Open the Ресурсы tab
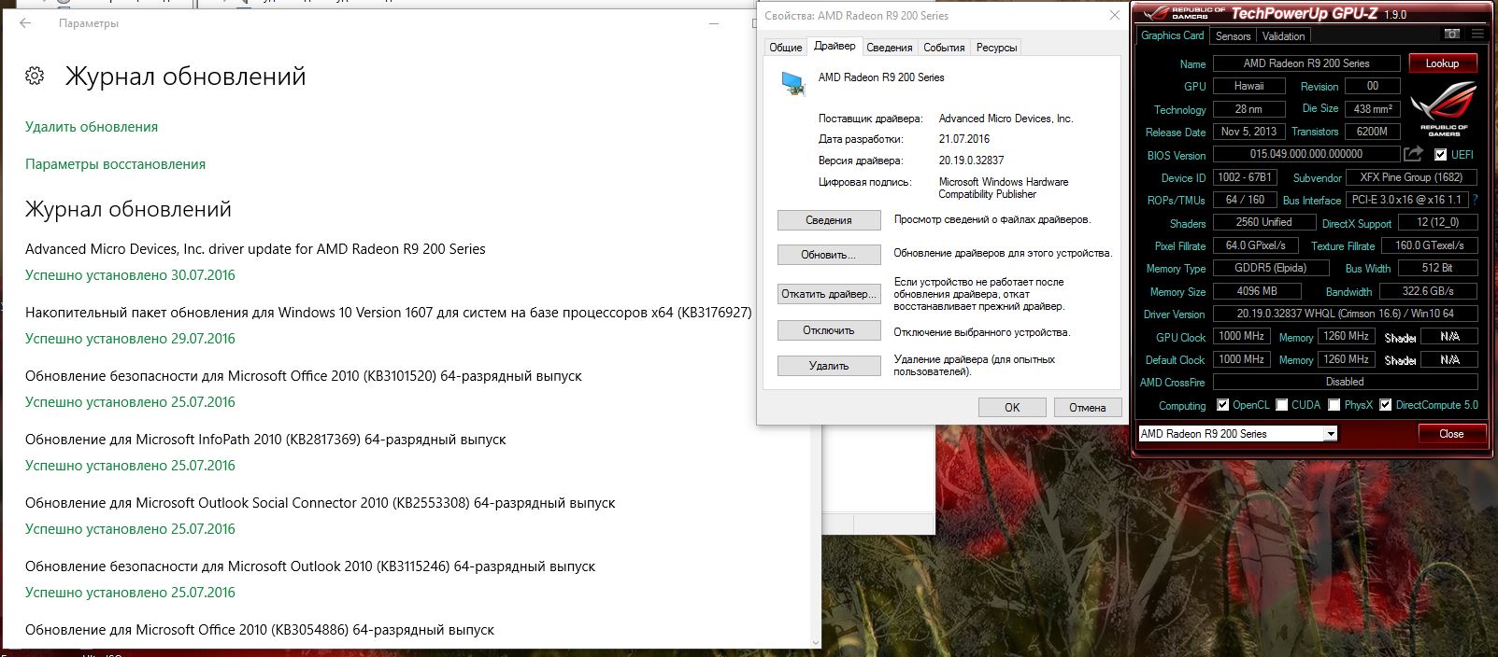Image resolution: width=1498 pixels, height=657 pixels. click(x=996, y=48)
